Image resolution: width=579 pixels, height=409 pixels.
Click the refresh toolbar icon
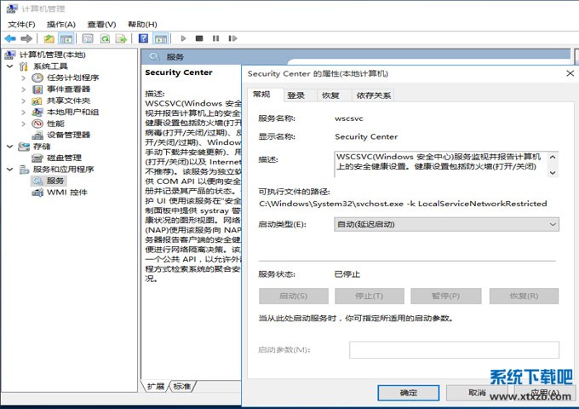pos(106,38)
